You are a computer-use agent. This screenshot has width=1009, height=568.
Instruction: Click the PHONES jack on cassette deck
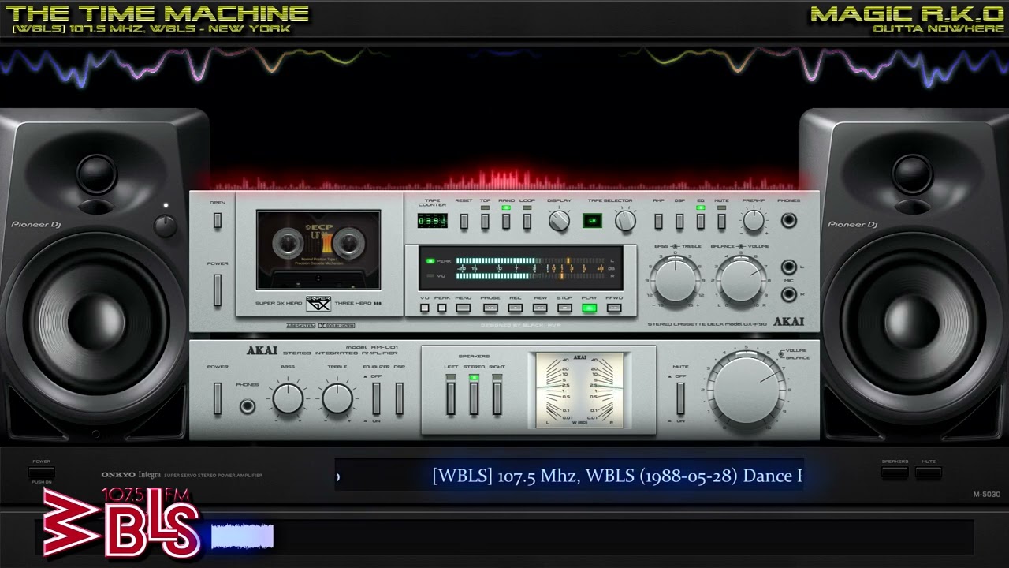pyautogui.click(x=788, y=221)
